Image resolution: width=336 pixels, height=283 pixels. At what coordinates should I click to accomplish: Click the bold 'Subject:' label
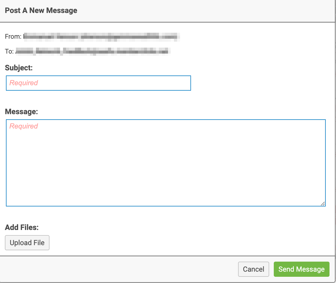(x=19, y=68)
